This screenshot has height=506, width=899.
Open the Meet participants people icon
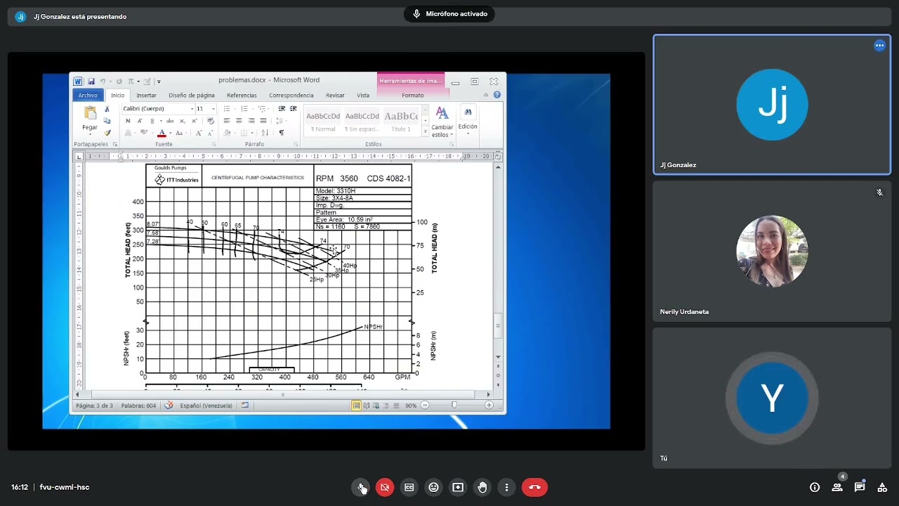point(837,487)
